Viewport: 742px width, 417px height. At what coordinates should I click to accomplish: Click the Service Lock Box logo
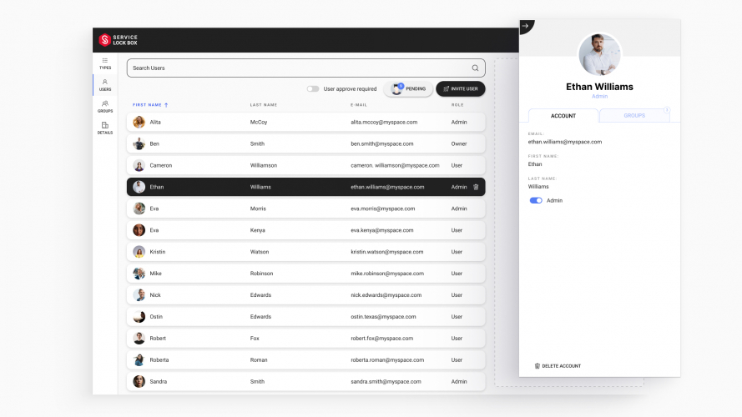118,39
